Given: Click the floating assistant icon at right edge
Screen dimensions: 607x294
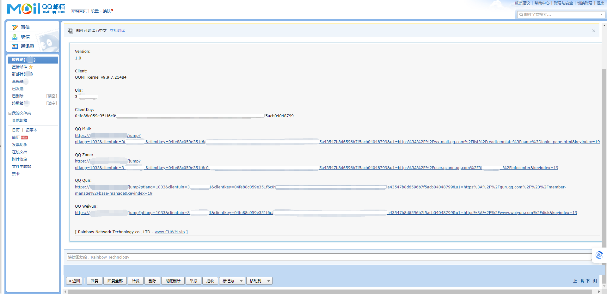Looking at the screenshot, I should (x=599, y=255).
